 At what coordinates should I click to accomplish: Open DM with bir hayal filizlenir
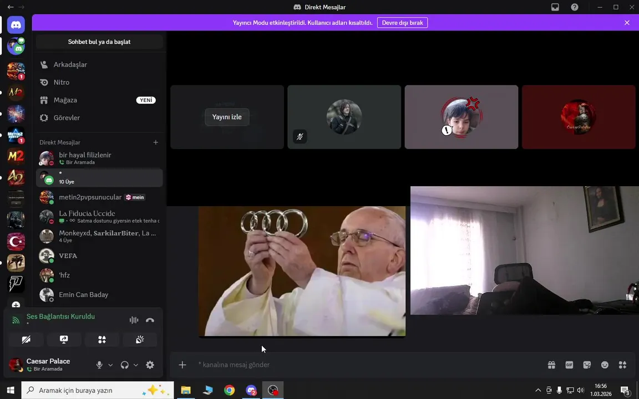tap(99, 158)
